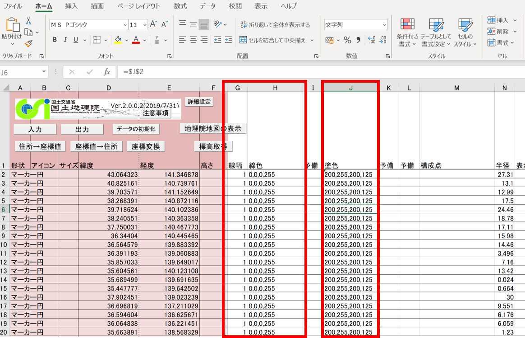Open the ページ レイアウト tab
Viewport: 525px width, 338px height.
tap(138, 6)
